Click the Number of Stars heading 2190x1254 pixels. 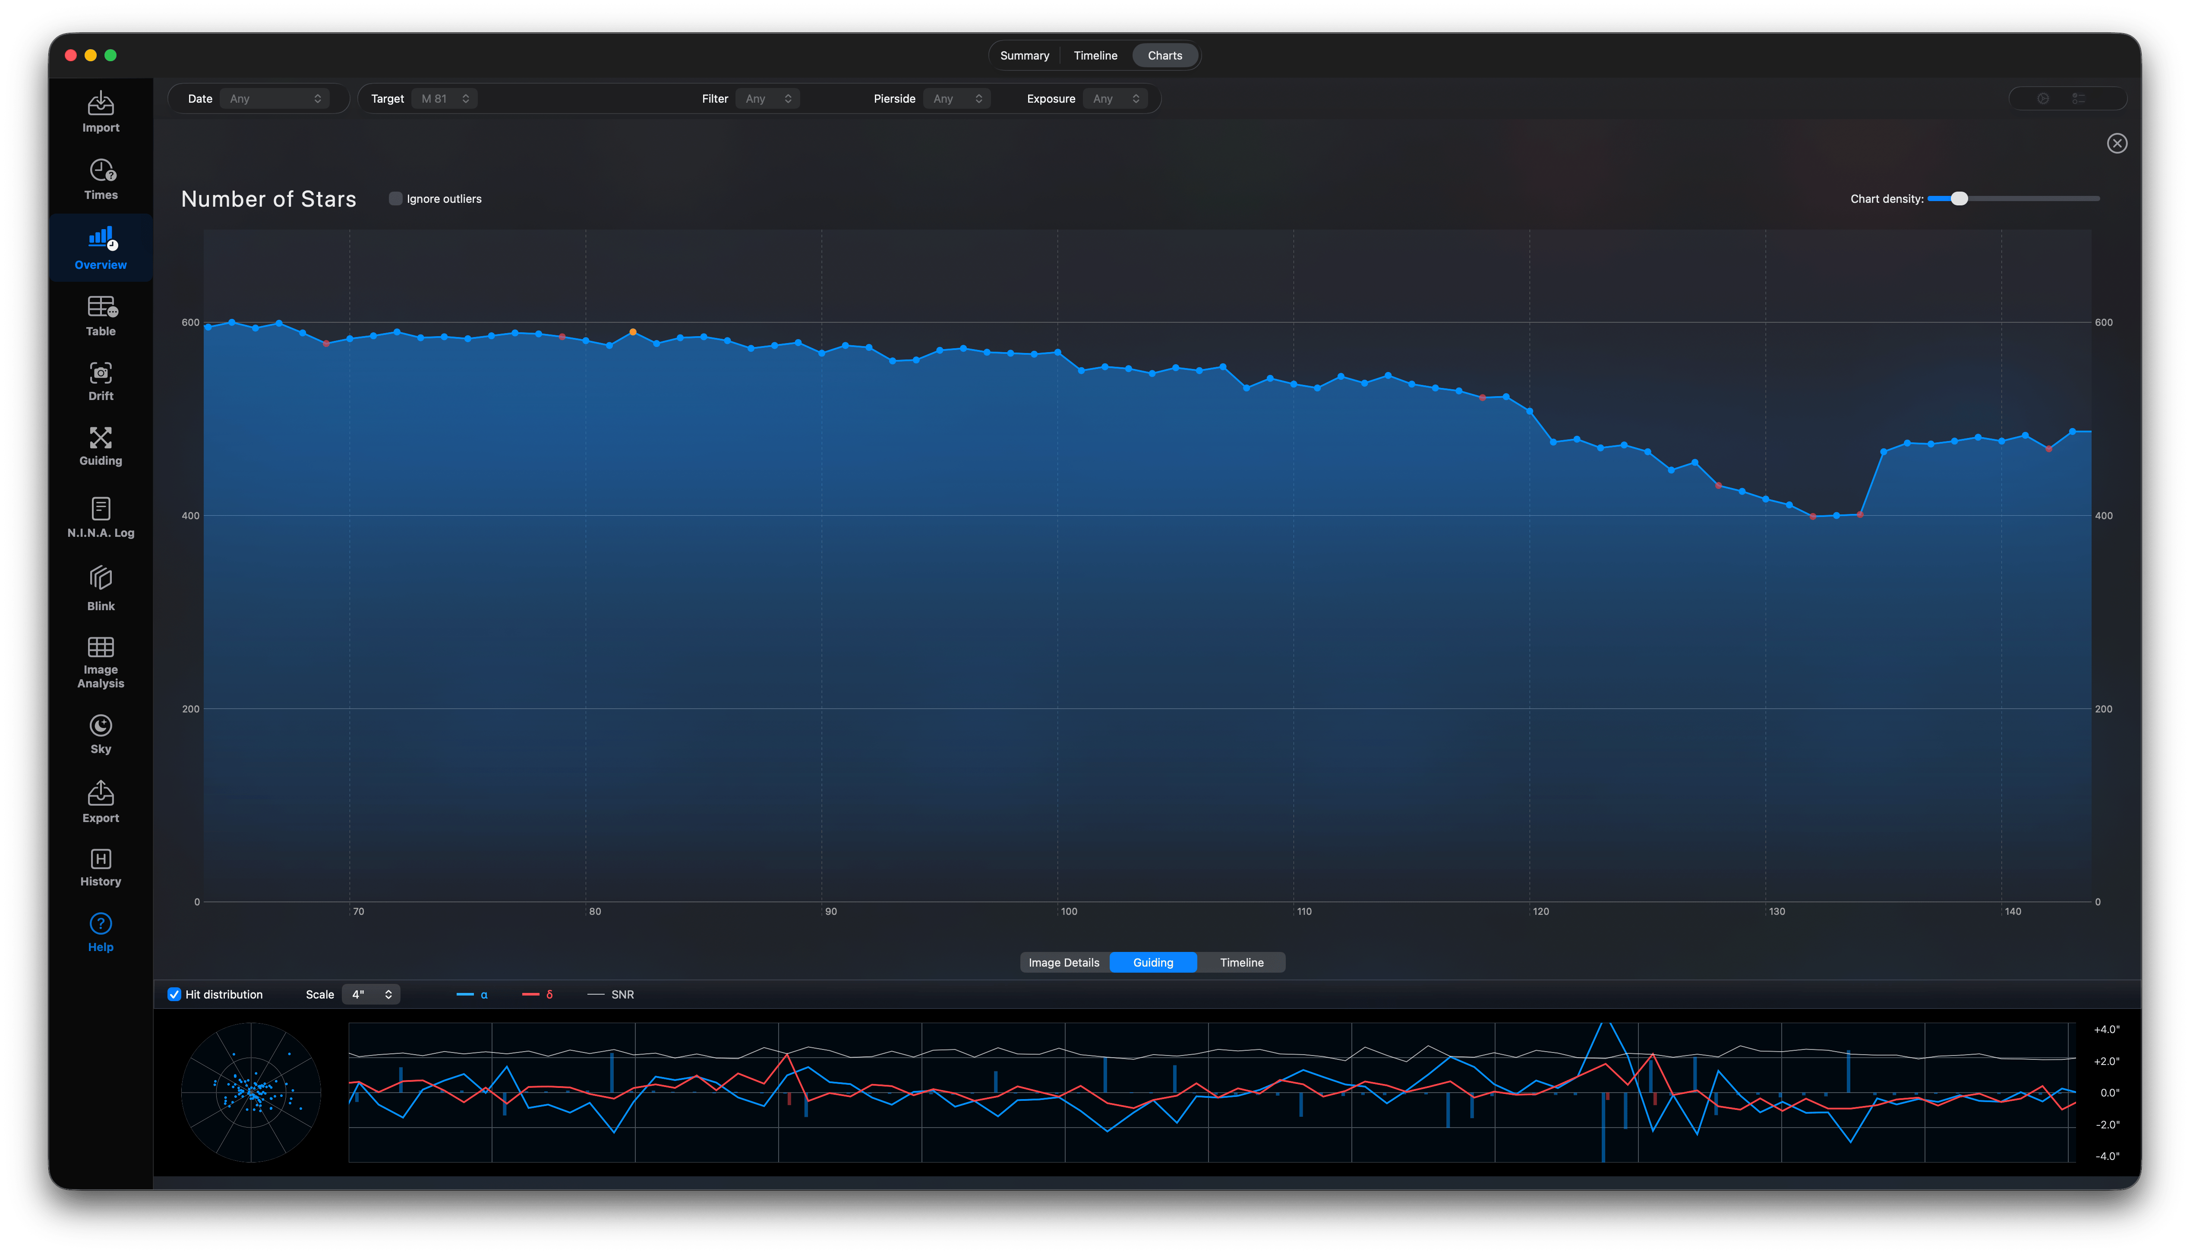[x=269, y=199]
